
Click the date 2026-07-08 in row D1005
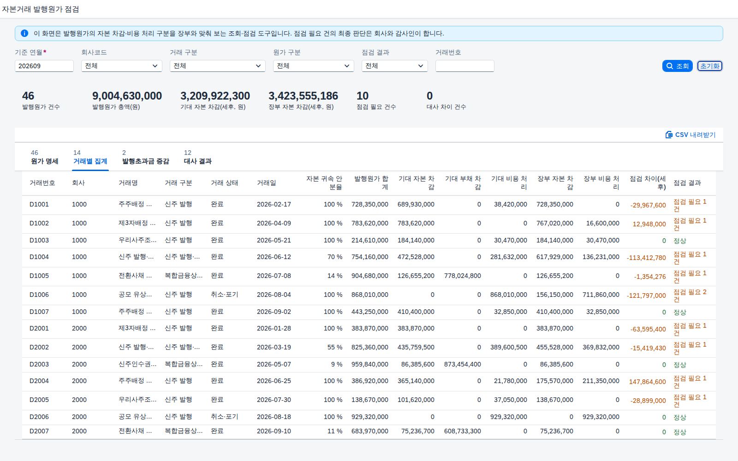(x=274, y=276)
